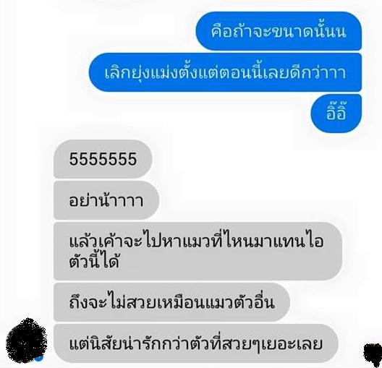
Task: Click the word 'คือ' in top blue bubble
Action: [x=221, y=31]
